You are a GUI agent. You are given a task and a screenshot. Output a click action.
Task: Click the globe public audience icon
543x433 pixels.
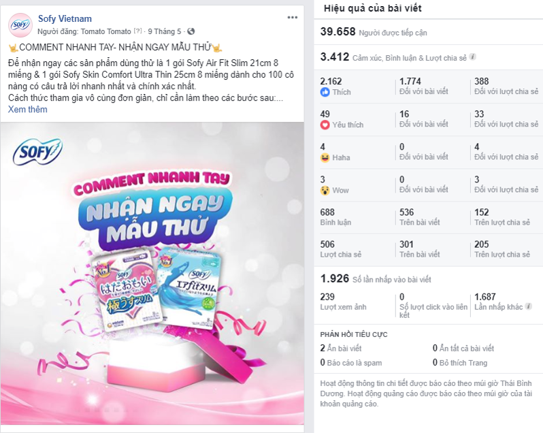point(191,31)
